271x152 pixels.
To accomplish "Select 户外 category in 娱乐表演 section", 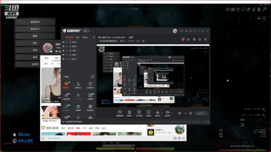I will click(84, 128).
